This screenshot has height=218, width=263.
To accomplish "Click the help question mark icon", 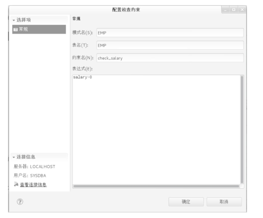I will click(x=20, y=202).
